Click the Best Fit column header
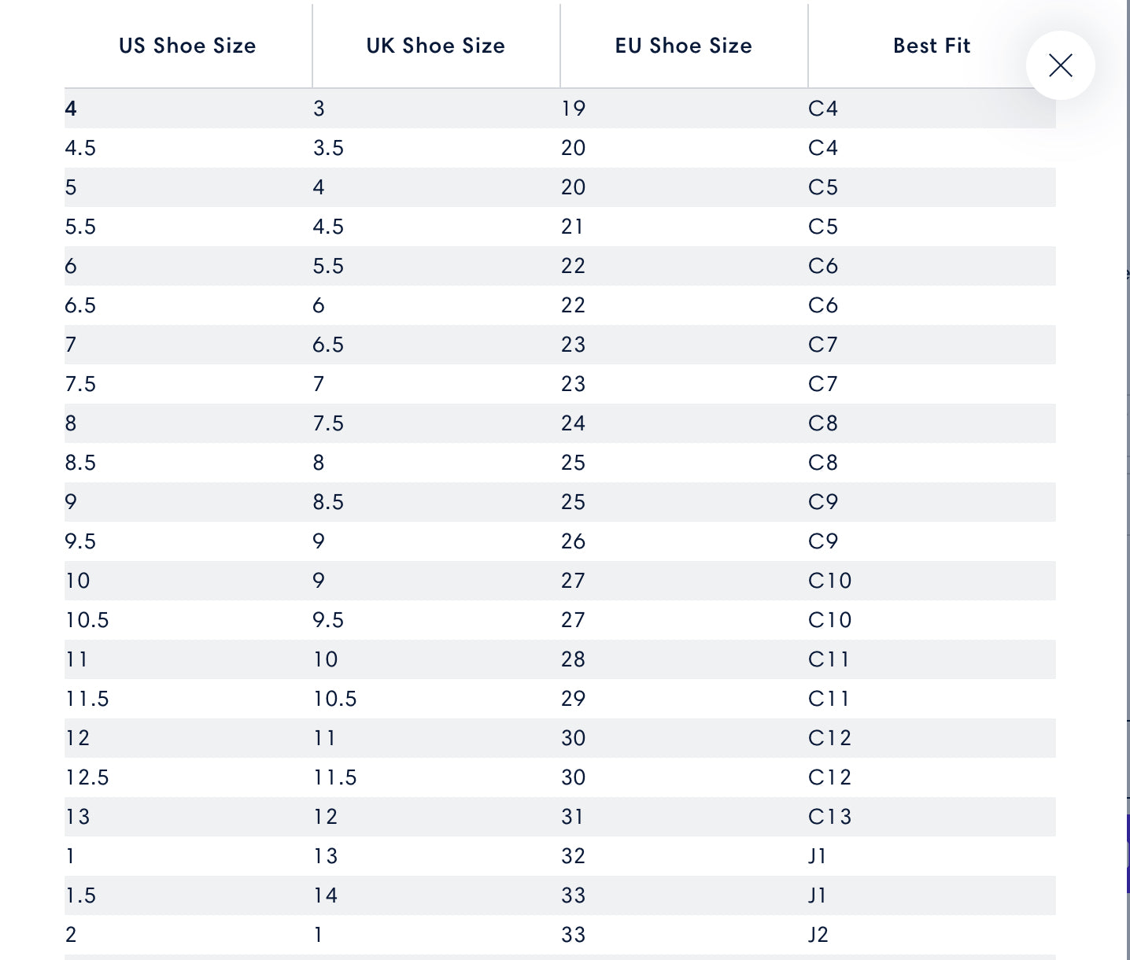1130x960 pixels. [932, 46]
